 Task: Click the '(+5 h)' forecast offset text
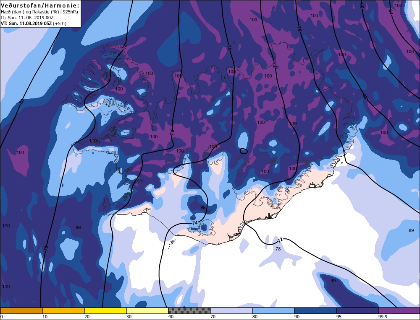pyautogui.click(x=60, y=23)
